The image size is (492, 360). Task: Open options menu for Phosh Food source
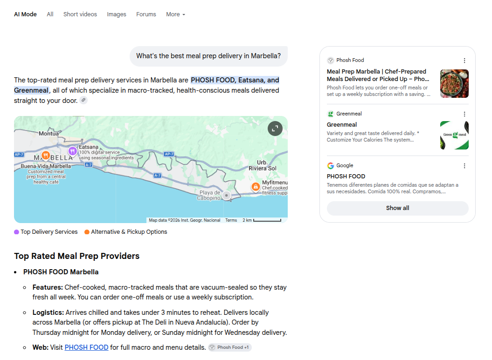[464, 61]
